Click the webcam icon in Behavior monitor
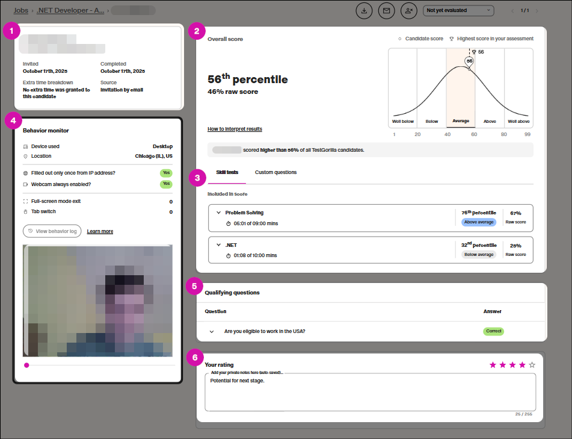The width and height of the screenshot is (572, 439). [x=25, y=184]
